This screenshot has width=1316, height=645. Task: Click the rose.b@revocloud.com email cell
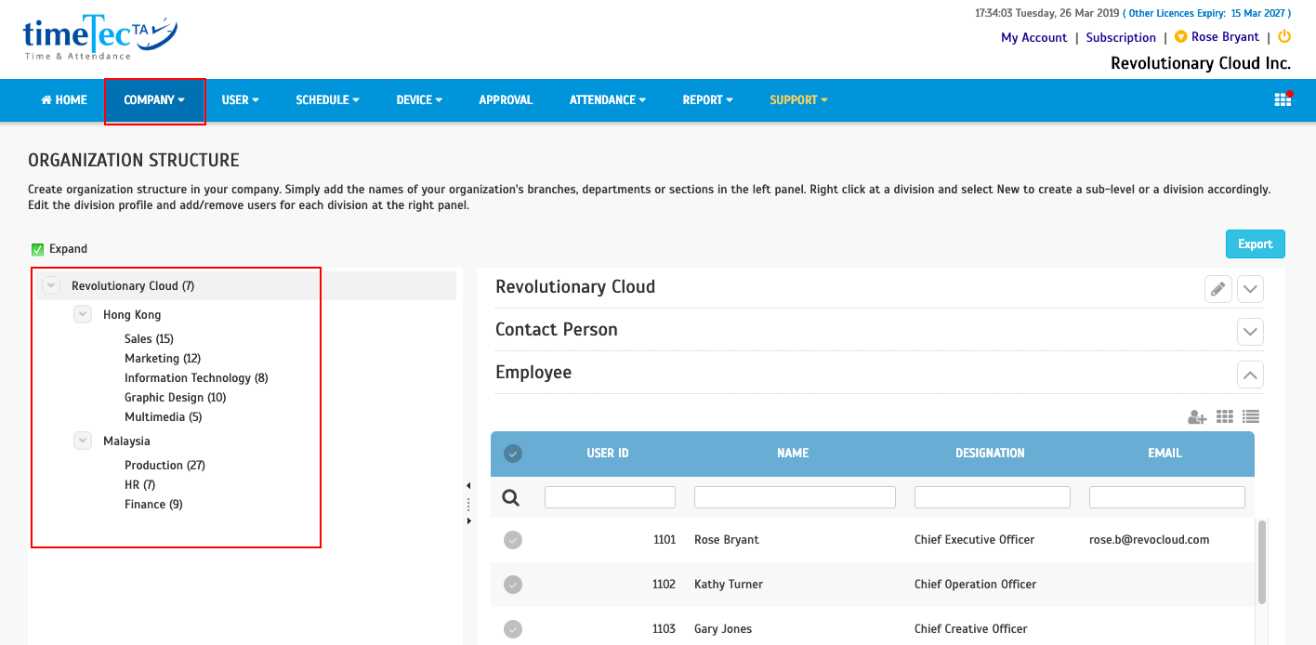pos(1149,540)
